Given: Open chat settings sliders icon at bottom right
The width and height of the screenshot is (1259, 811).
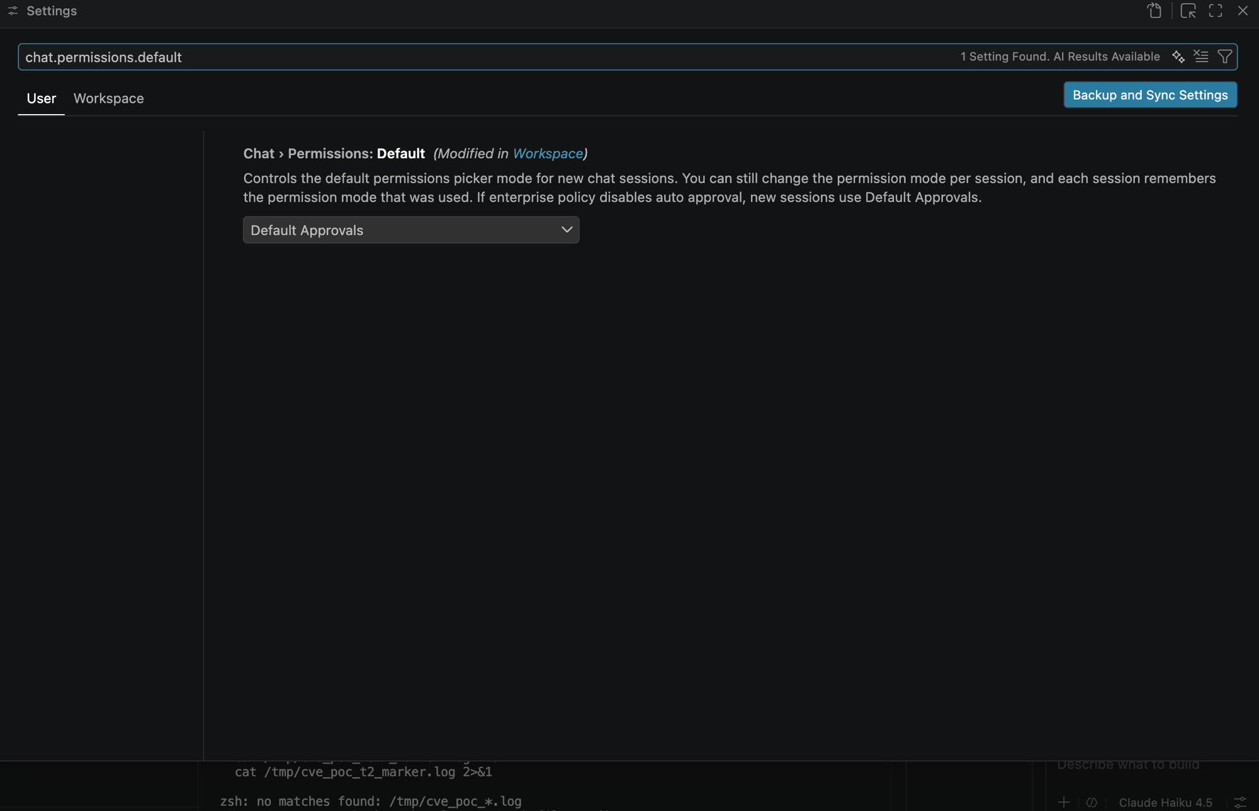Looking at the screenshot, I should [1239, 802].
